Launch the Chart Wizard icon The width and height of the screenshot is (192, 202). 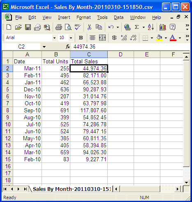tap(162, 27)
